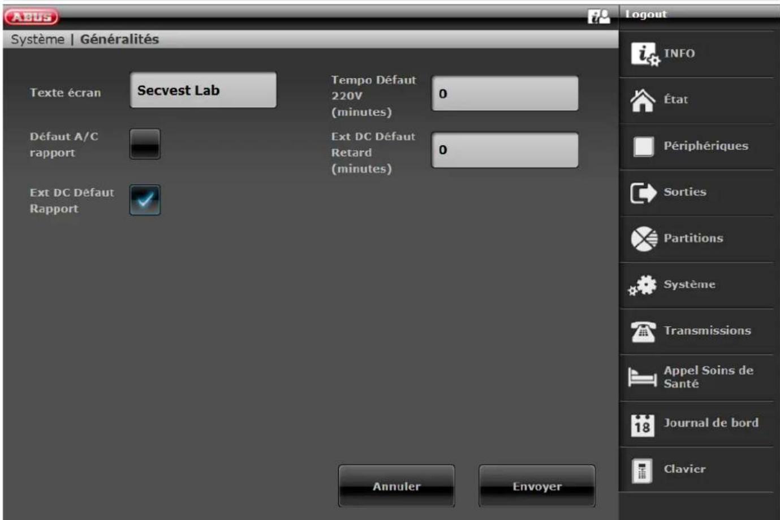Click the Logout link
780x520 pixels.
pyautogui.click(x=646, y=14)
